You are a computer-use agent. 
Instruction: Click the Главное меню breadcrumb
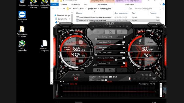(78, 9)
